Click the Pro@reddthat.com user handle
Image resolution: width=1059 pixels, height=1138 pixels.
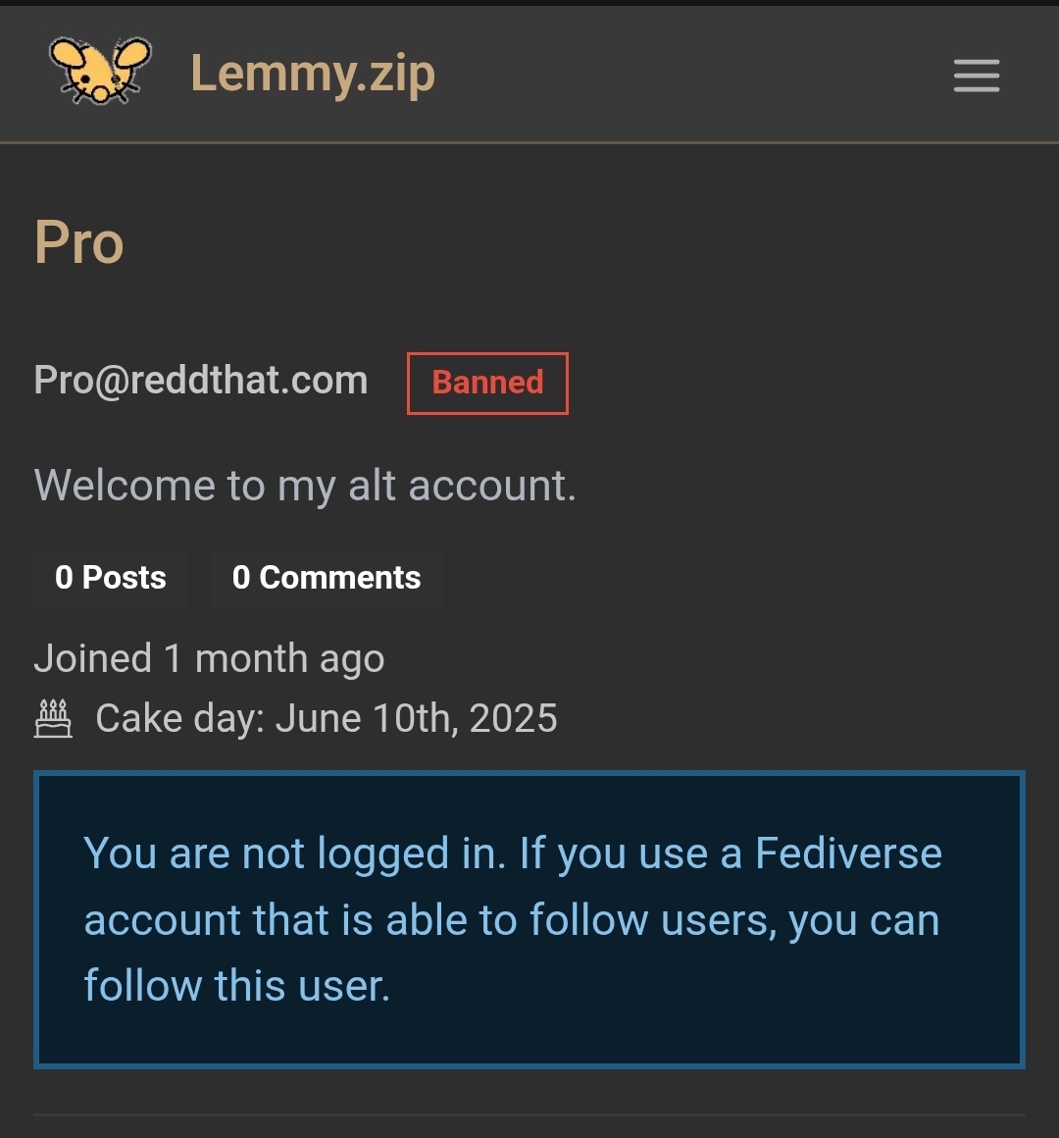click(201, 381)
